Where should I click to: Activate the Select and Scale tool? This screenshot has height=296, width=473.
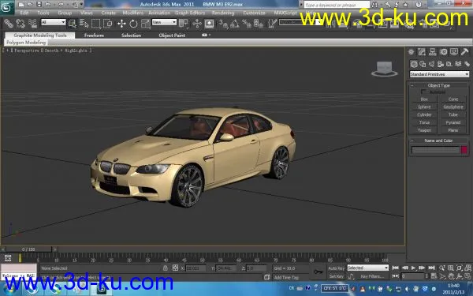(x=145, y=23)
